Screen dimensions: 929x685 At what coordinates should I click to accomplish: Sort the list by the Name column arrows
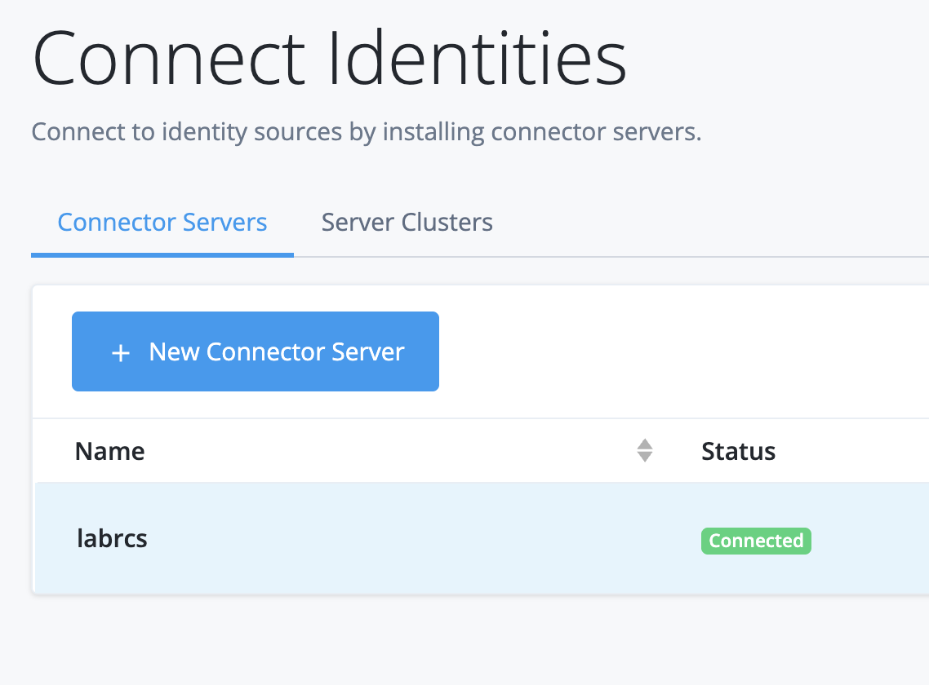click(x=645, y=450)
